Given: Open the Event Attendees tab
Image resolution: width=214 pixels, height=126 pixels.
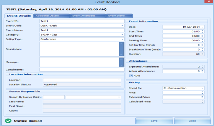Looking at the screenshot, I should coord(88,16).
